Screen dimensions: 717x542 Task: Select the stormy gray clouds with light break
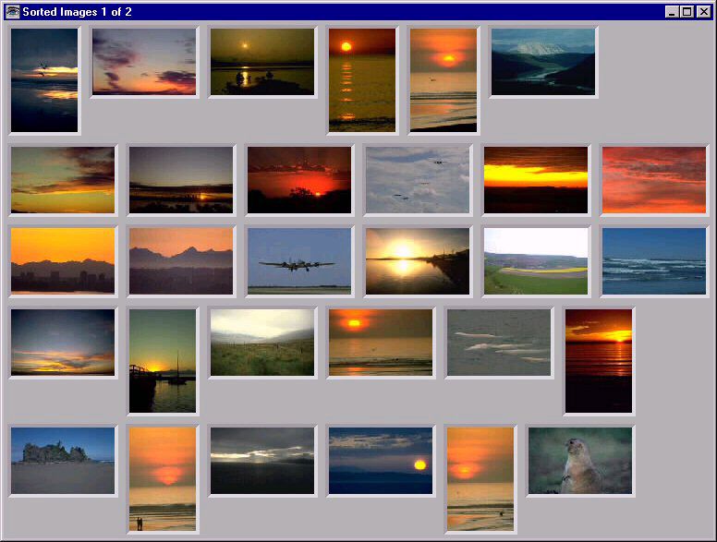click(x=262, y=461)
